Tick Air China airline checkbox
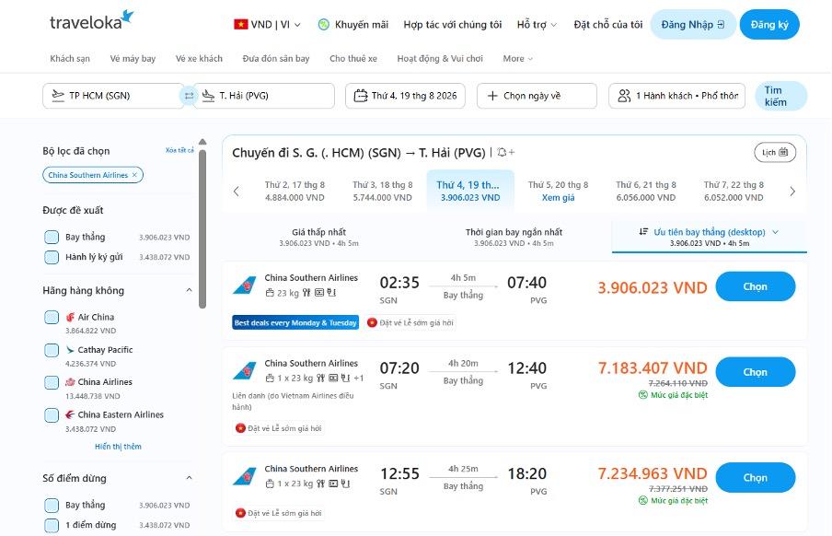 [x=52, y=317]
